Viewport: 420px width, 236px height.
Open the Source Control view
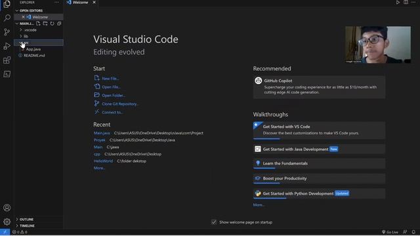tap(7, 32)
